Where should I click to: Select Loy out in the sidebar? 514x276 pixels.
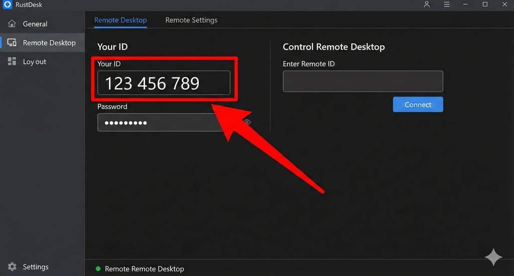tap(42, 62)
